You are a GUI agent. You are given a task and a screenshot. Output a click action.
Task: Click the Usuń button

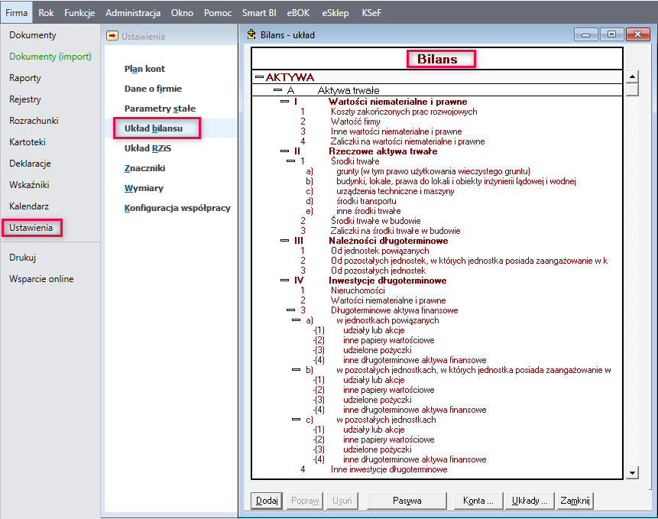pyautogui.click(x=342, y=501)
